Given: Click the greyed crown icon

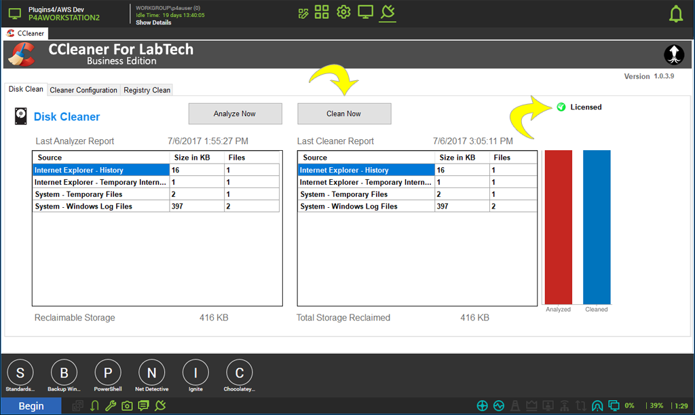Looking at the screenshot, I should (x=531, y=405).
